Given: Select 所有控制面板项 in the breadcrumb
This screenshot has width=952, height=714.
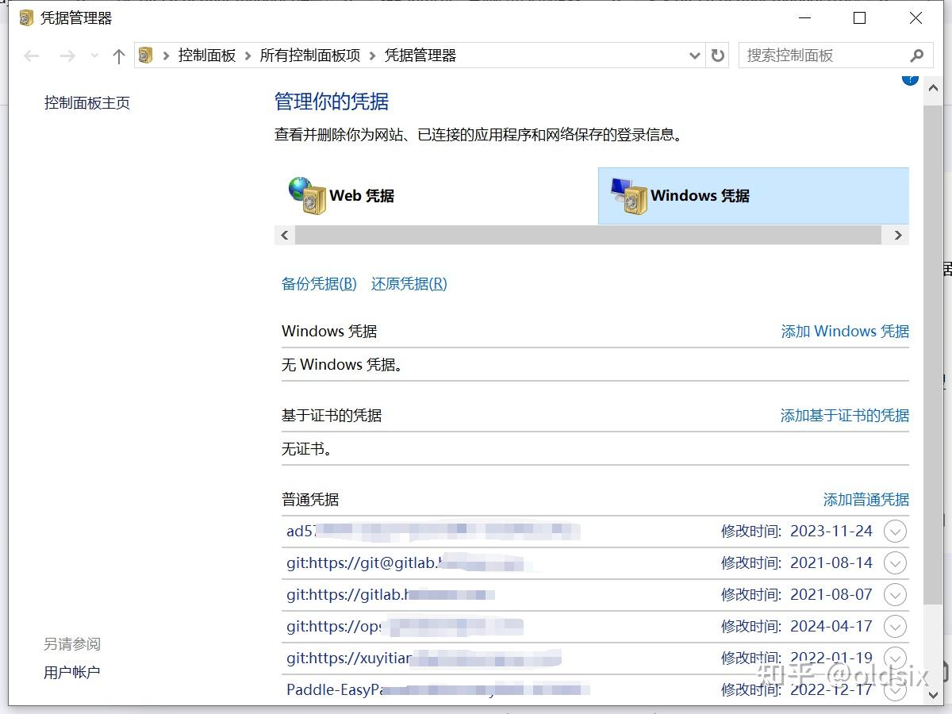Looking at the screenshot, I should pos(310,56).
